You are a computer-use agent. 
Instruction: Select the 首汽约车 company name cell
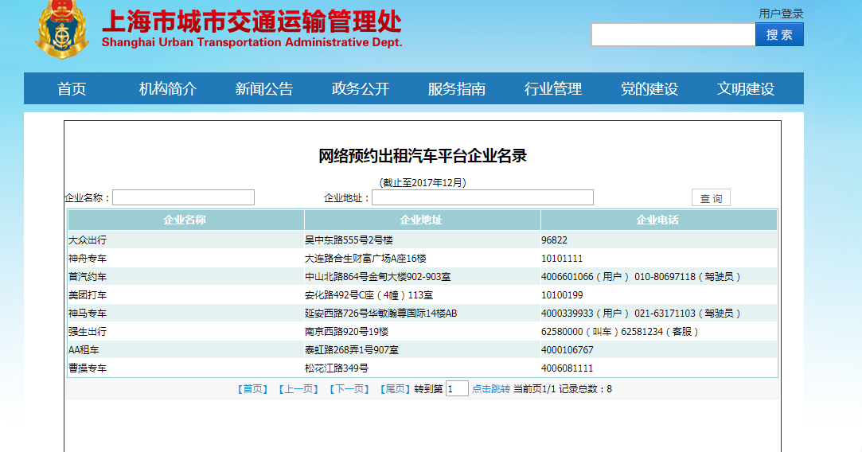[x=88, y=277]
